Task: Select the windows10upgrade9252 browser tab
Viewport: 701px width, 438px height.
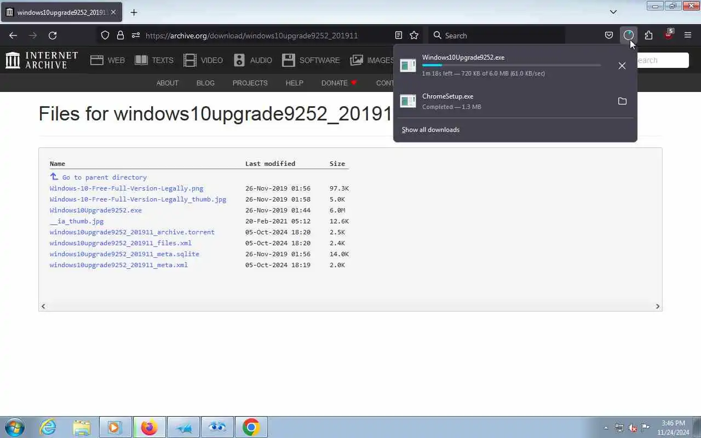Action: pyautogui.click(x=61, y=12)
